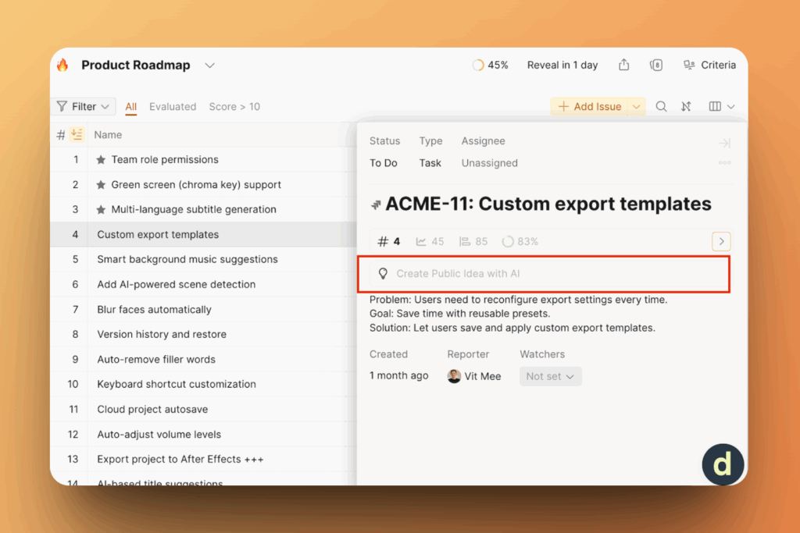800x533 pixels.
Task: Click the 'Reveal in 1 day' button
Action: (562, 66)
